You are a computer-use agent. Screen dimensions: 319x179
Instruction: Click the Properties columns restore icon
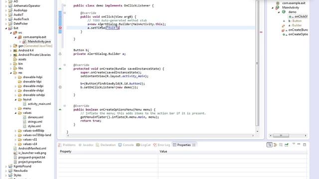(x=281, y=145)
